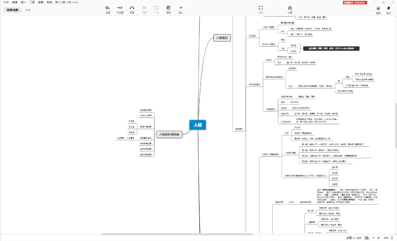The height and width of the screenshot is (241, 397).
Task: Open the 格式 (Format) panel
Action: coord(389,8)
